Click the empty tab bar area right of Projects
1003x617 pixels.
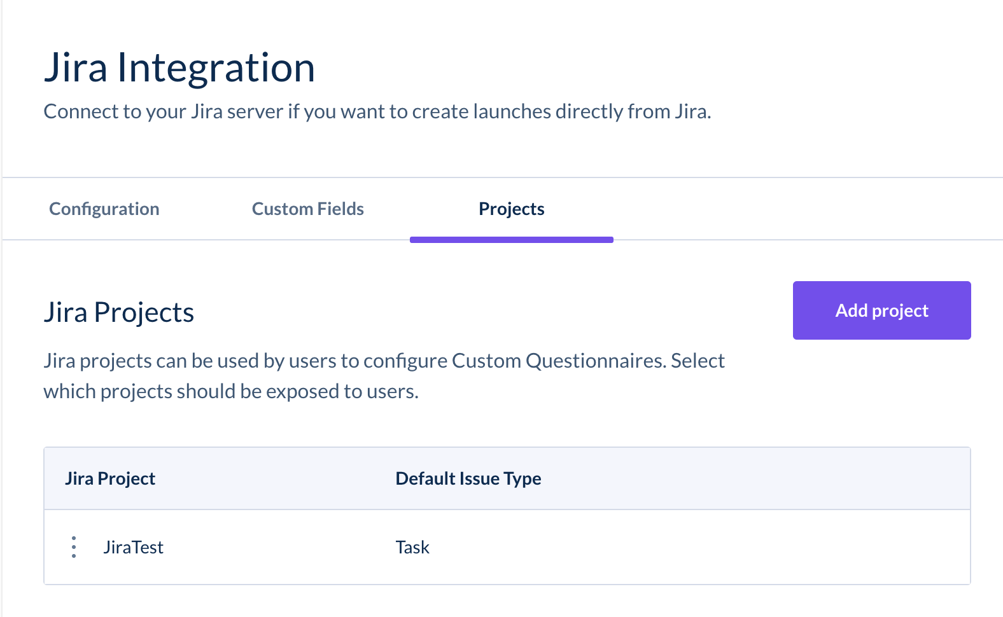[x=796, y=209]
